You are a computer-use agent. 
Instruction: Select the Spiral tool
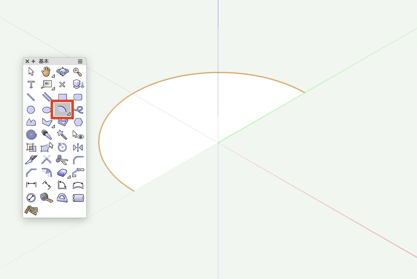click(x=31, y=135)
